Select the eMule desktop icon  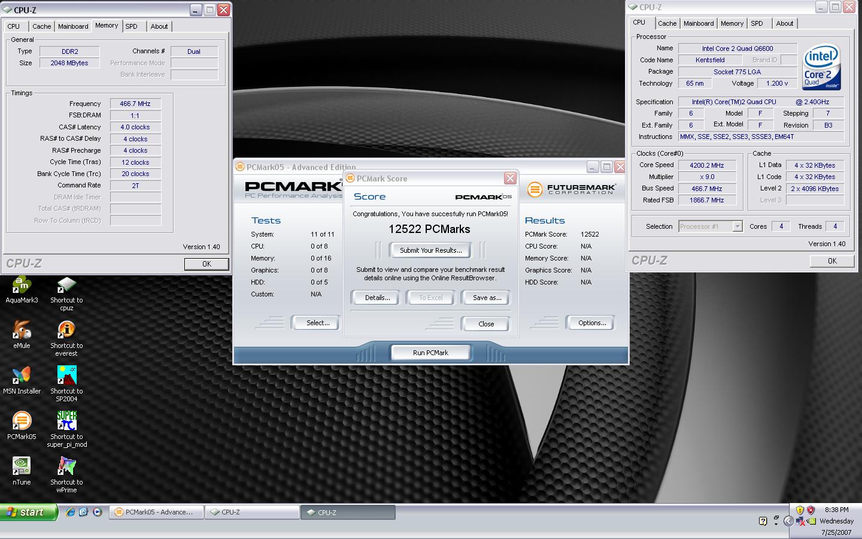point(22,335)
